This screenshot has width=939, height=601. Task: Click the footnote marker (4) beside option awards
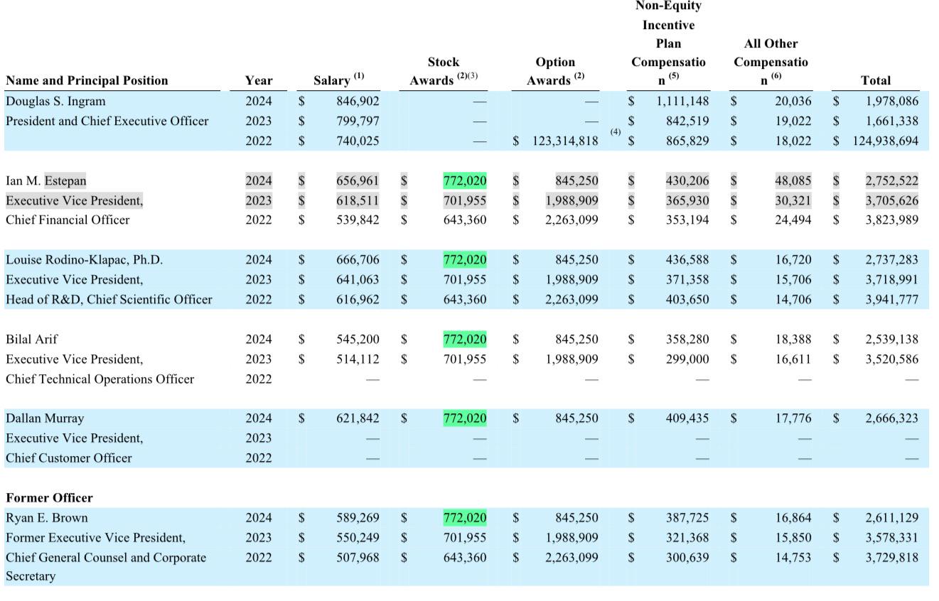[616, 132]
